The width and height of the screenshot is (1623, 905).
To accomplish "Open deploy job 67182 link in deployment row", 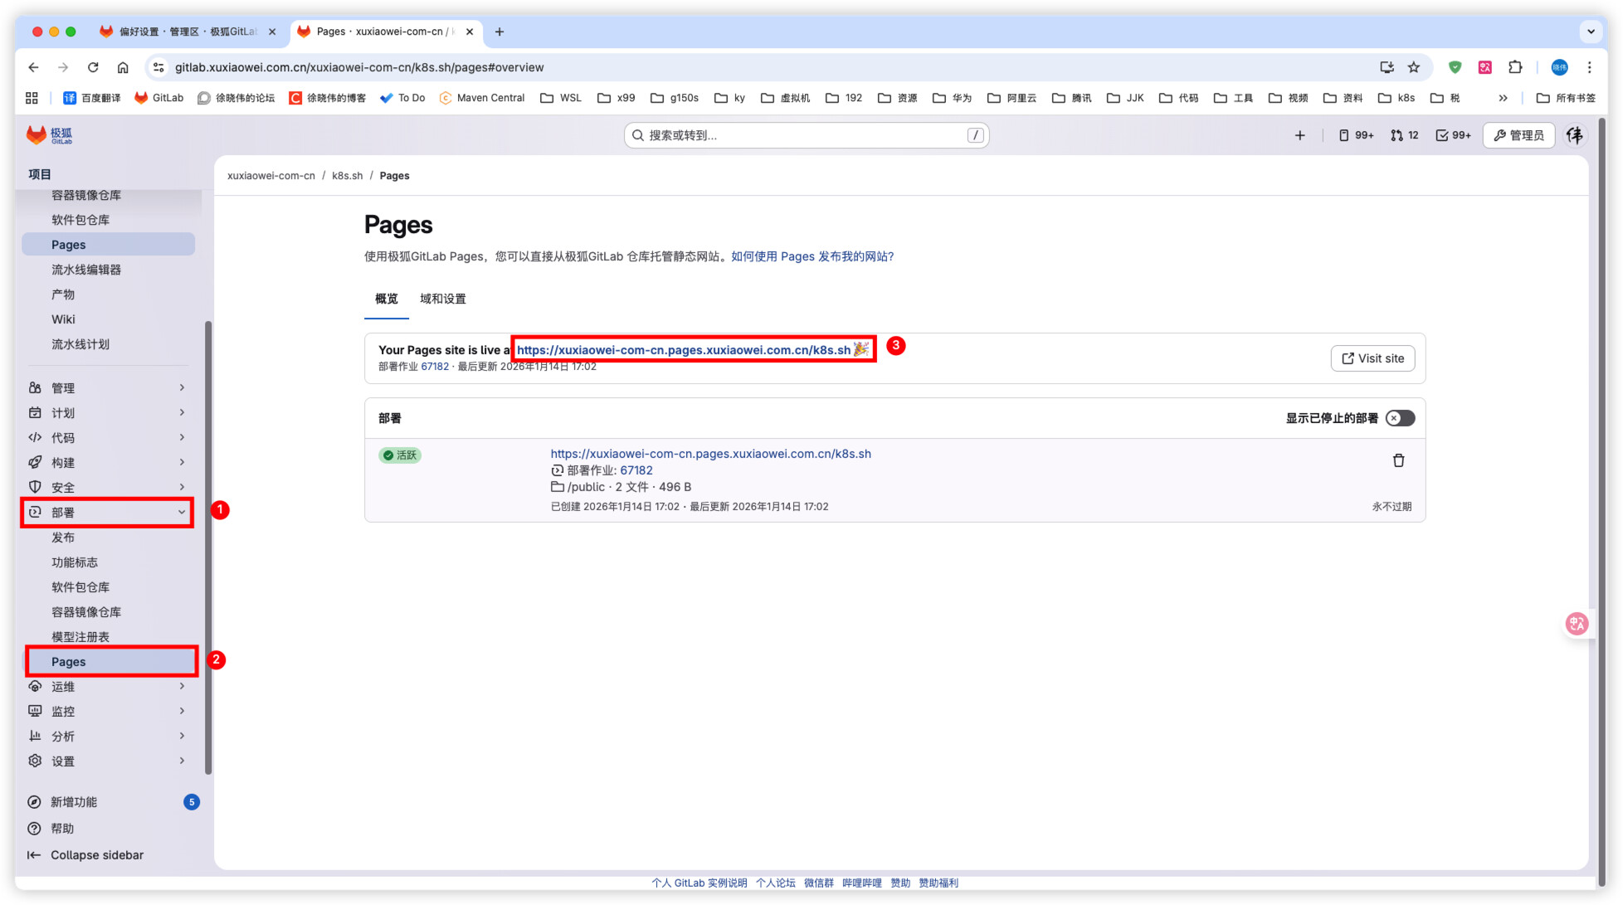I will click(636, 470).
